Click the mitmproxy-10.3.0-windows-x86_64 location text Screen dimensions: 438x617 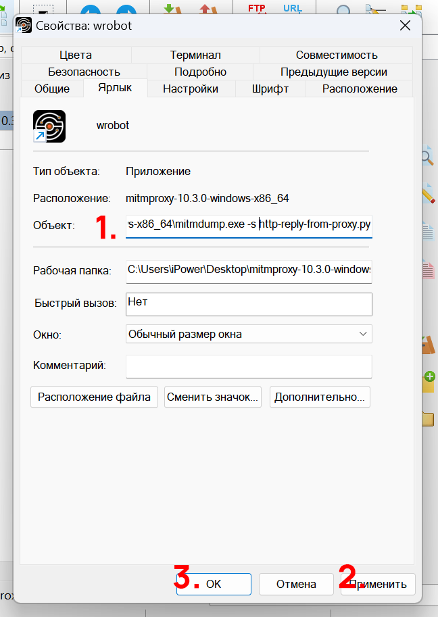[x=208, y=198]
